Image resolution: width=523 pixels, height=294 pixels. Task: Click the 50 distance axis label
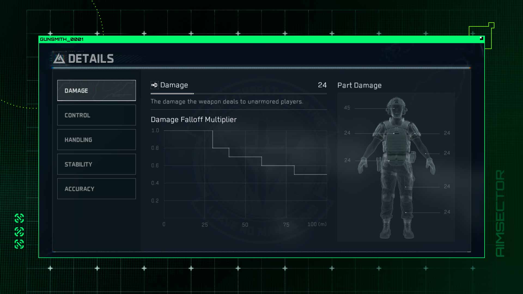coord(245,225)
